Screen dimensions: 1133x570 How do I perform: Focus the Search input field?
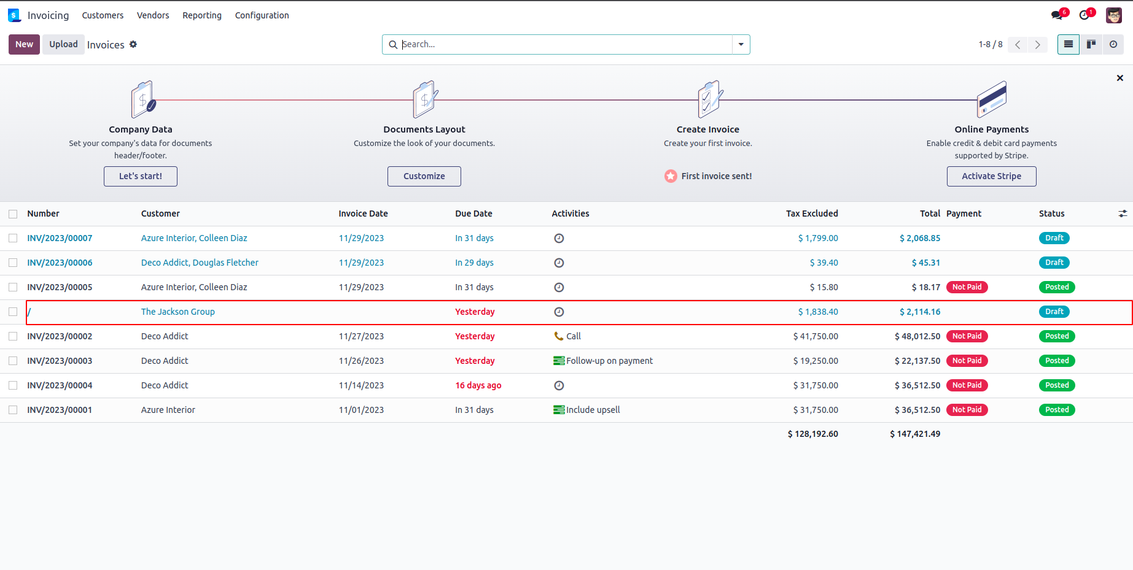coord(565,44)
